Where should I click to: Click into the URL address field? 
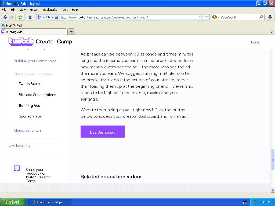(x=129, y=17)
